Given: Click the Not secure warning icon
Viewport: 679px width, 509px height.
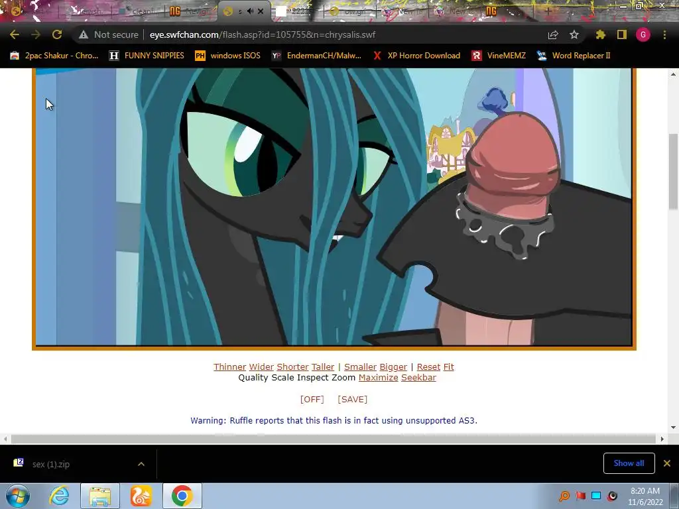Looking at the screenshot, I should 84,34.
